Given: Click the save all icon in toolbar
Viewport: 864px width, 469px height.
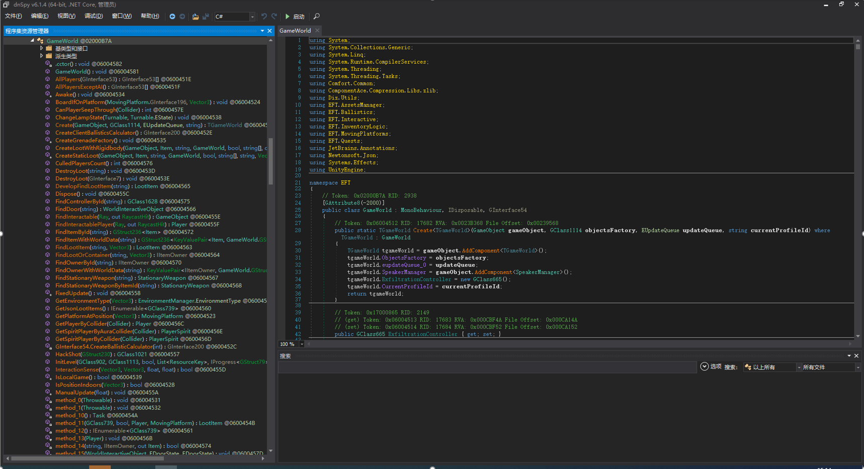Looking at the screenshot, I should pyautogui.click(x=206, y=17).
